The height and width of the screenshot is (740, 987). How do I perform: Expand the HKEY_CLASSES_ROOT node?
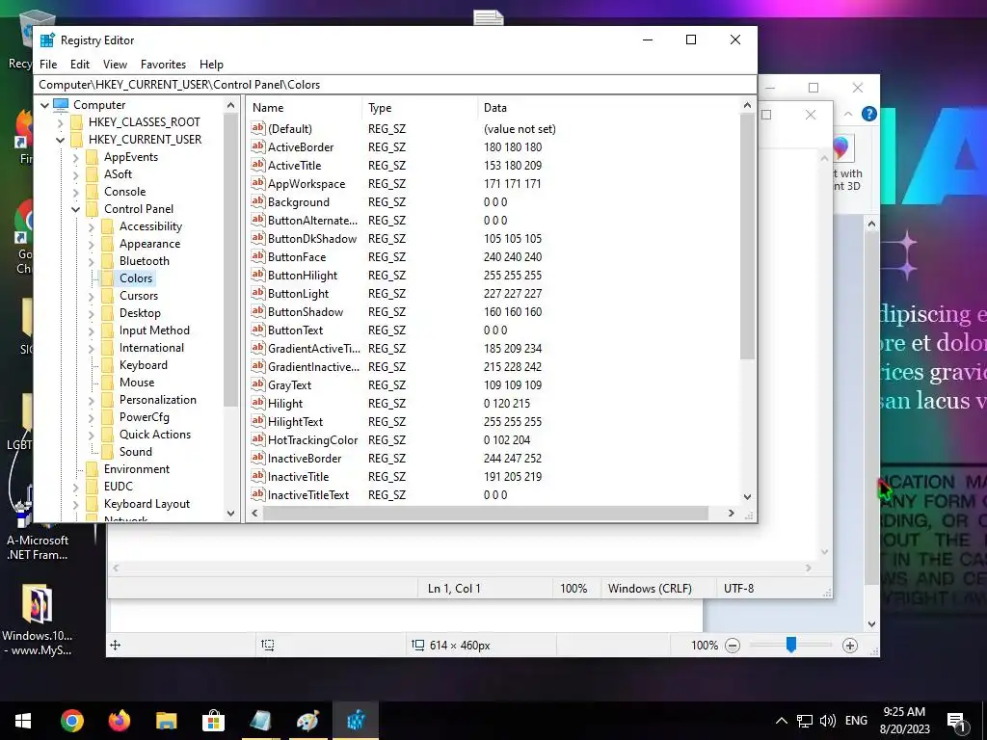click(61, 122)
